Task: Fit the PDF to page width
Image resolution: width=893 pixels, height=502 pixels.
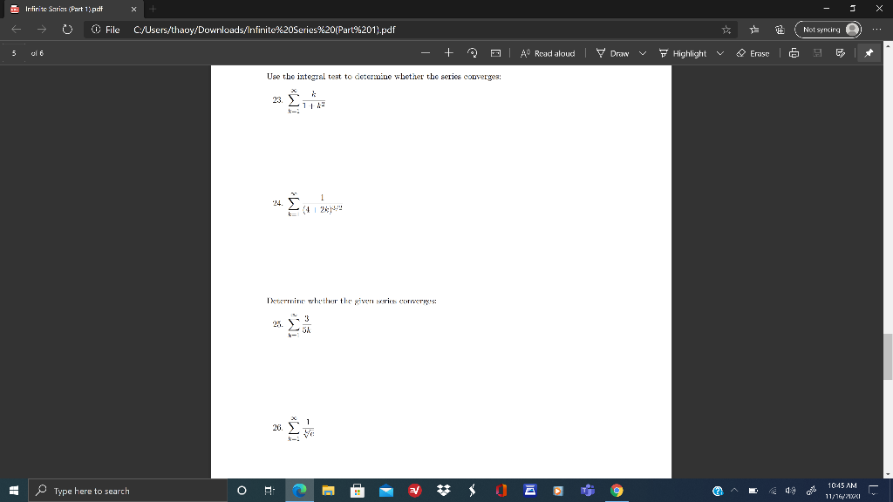Action: [x=496, y=53]
